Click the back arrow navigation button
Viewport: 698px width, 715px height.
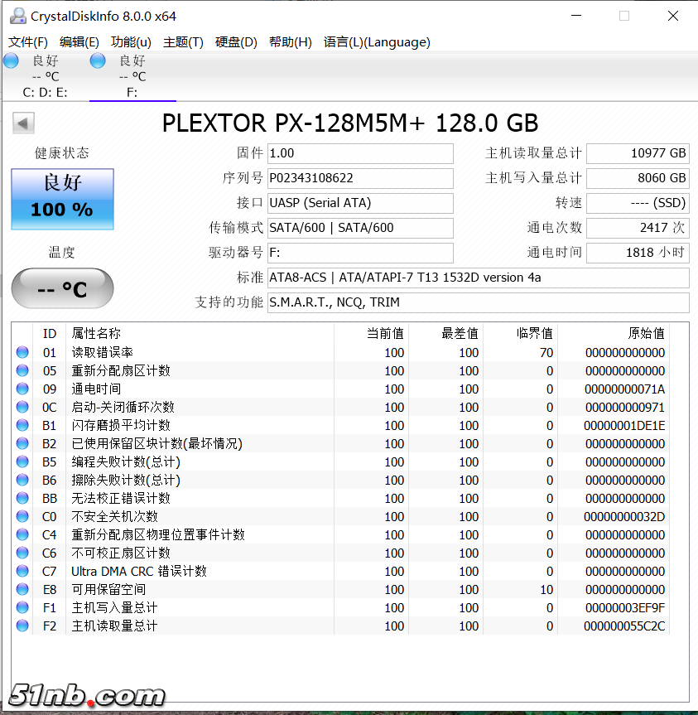tap(23, 122)
